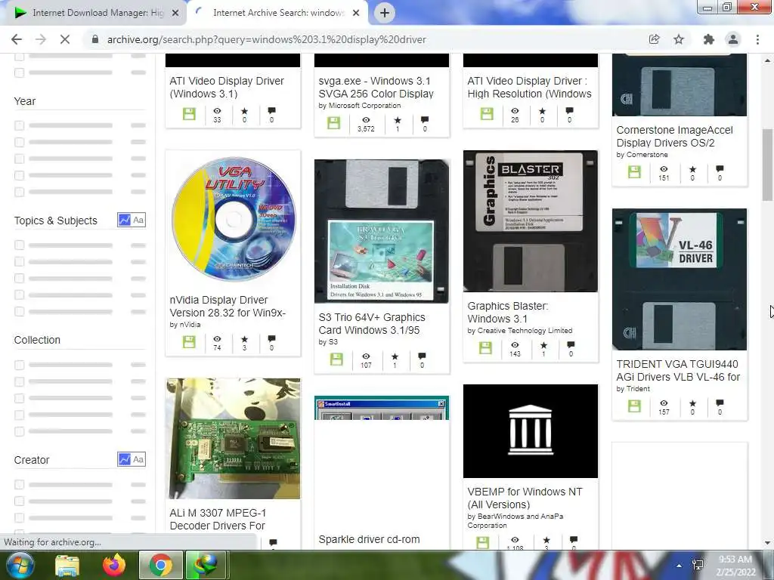Bookmark this page with the star icon
Image resolution: width=774 pixels, height=580 pixels.
[679, 39]
